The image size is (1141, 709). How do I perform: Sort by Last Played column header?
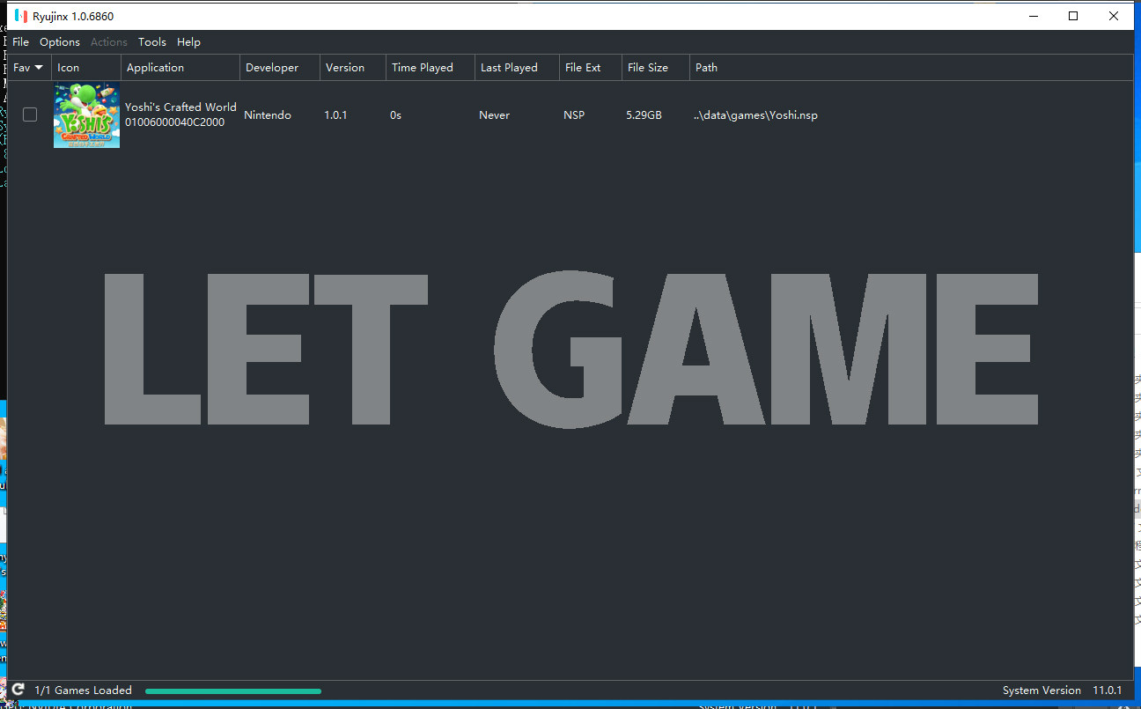[509, 68]
